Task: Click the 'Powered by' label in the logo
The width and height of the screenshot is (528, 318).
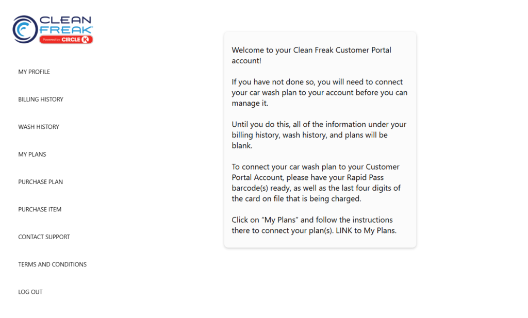Action: point(51,40)
